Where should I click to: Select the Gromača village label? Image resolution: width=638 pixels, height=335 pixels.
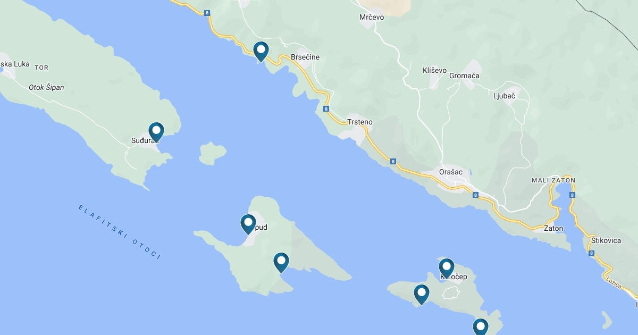pos(464,76)
